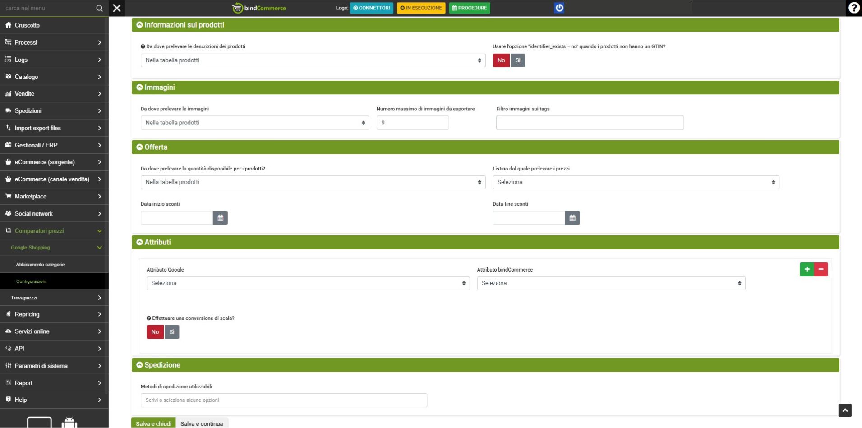This screenshot has height=428, width=862.
Task: Click the Filtro immagini sui tags field
Action: click(590, 123)
